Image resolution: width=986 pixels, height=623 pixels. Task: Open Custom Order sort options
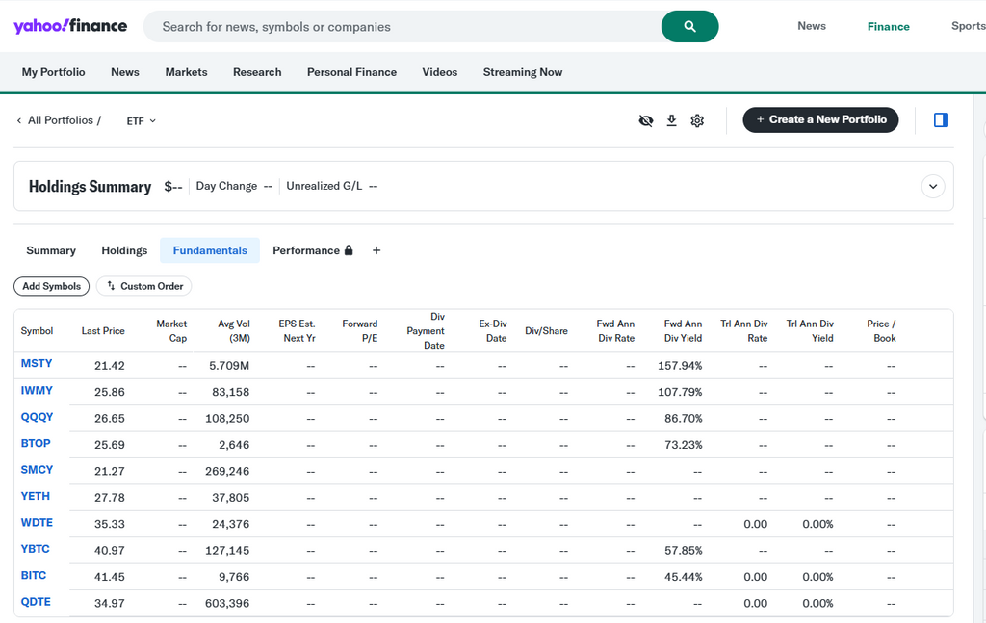coord(144,286)
